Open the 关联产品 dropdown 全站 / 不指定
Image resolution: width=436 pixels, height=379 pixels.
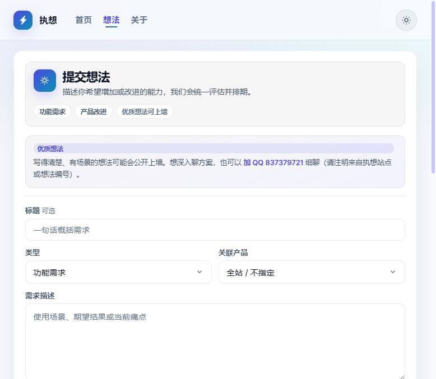coord(312,272)
